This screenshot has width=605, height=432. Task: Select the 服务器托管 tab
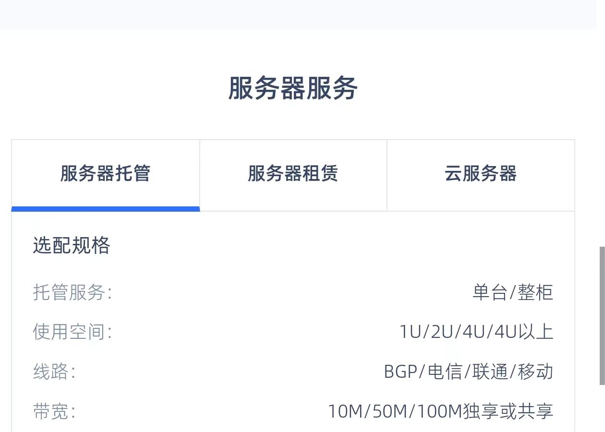105,174
